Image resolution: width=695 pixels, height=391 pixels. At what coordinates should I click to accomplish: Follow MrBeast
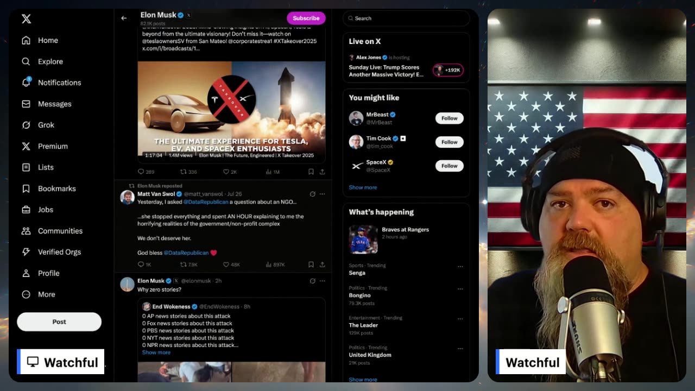450,118
